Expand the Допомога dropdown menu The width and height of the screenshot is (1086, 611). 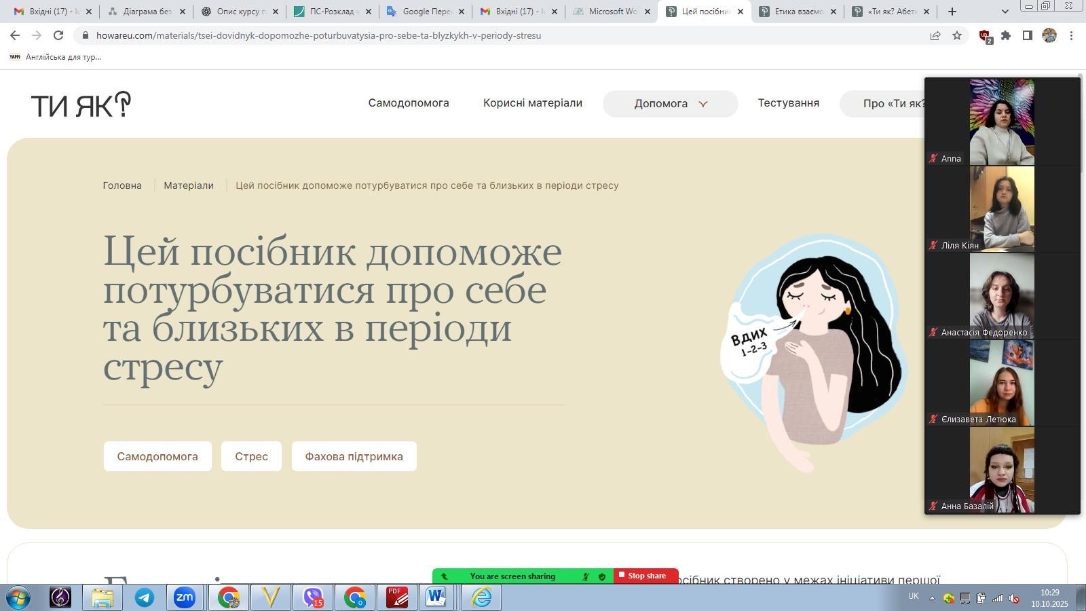tap(670, 104)
